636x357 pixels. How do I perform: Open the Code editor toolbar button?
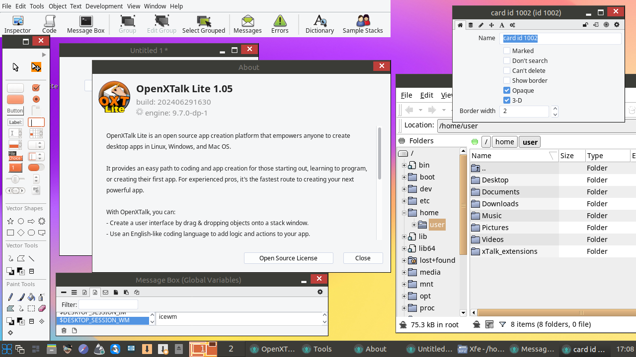click(x=49, y=24)
